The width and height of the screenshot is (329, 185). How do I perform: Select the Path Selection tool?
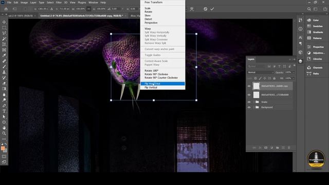coord(4,117)
